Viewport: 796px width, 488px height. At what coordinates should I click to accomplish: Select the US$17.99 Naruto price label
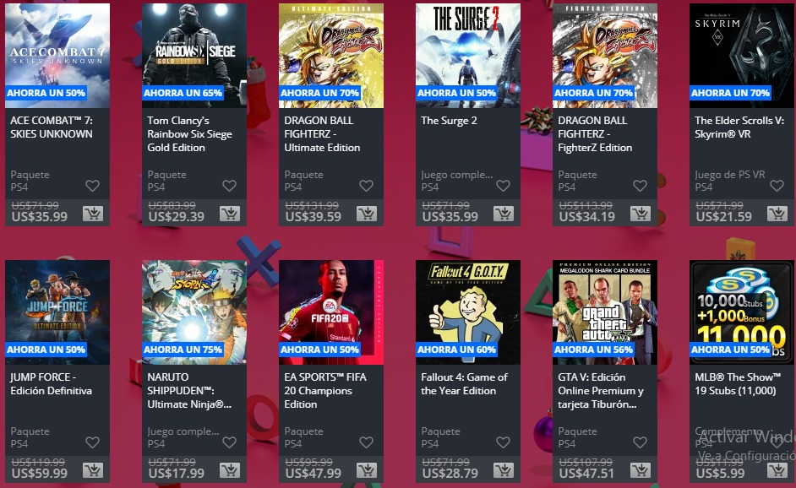pyautogui.click(x=176, y=474)
